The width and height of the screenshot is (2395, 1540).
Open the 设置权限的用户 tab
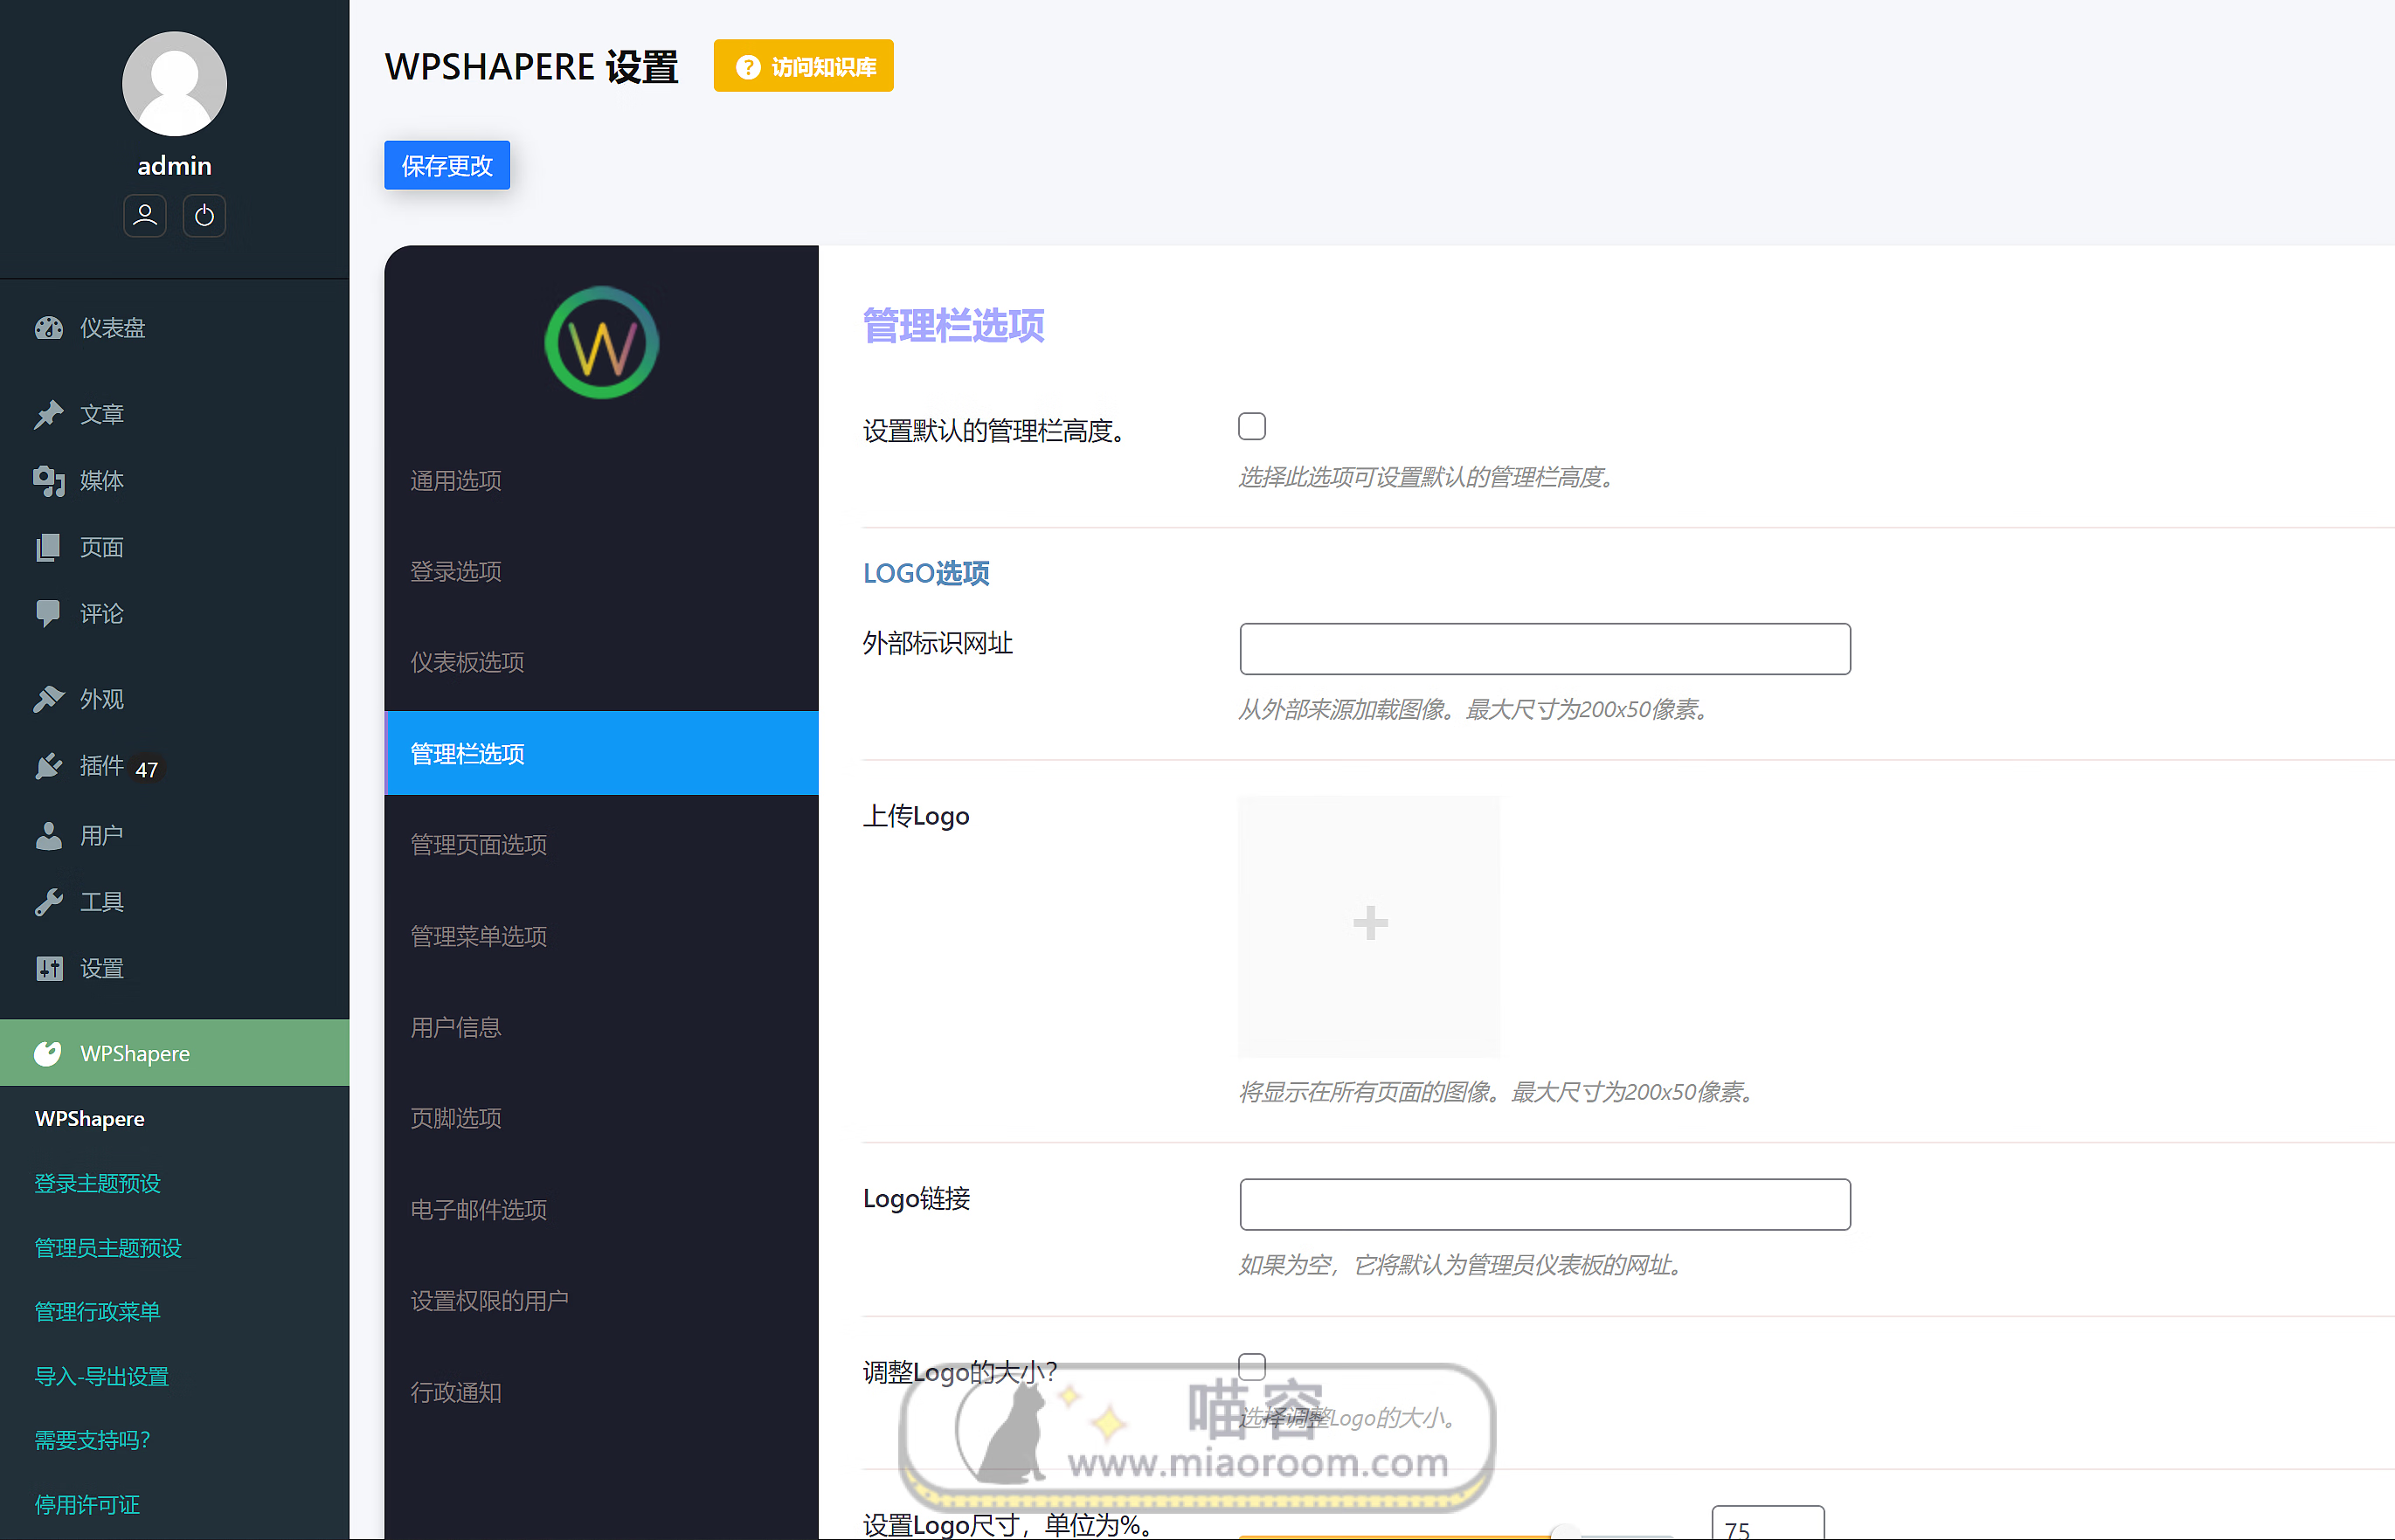click(601, 1301)
